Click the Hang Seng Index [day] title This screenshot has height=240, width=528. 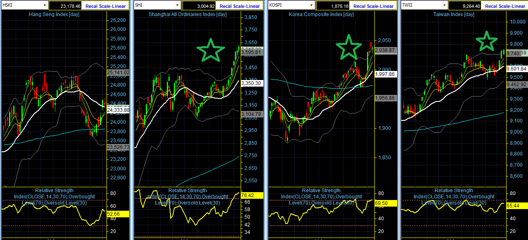[x=54, y=14]
